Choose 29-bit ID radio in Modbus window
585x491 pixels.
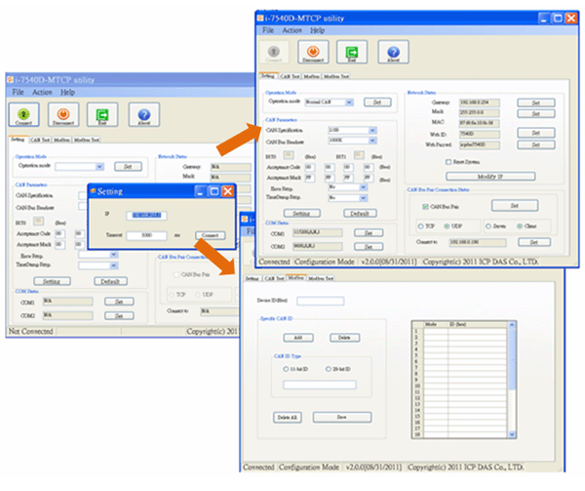(x=329, y=369)
